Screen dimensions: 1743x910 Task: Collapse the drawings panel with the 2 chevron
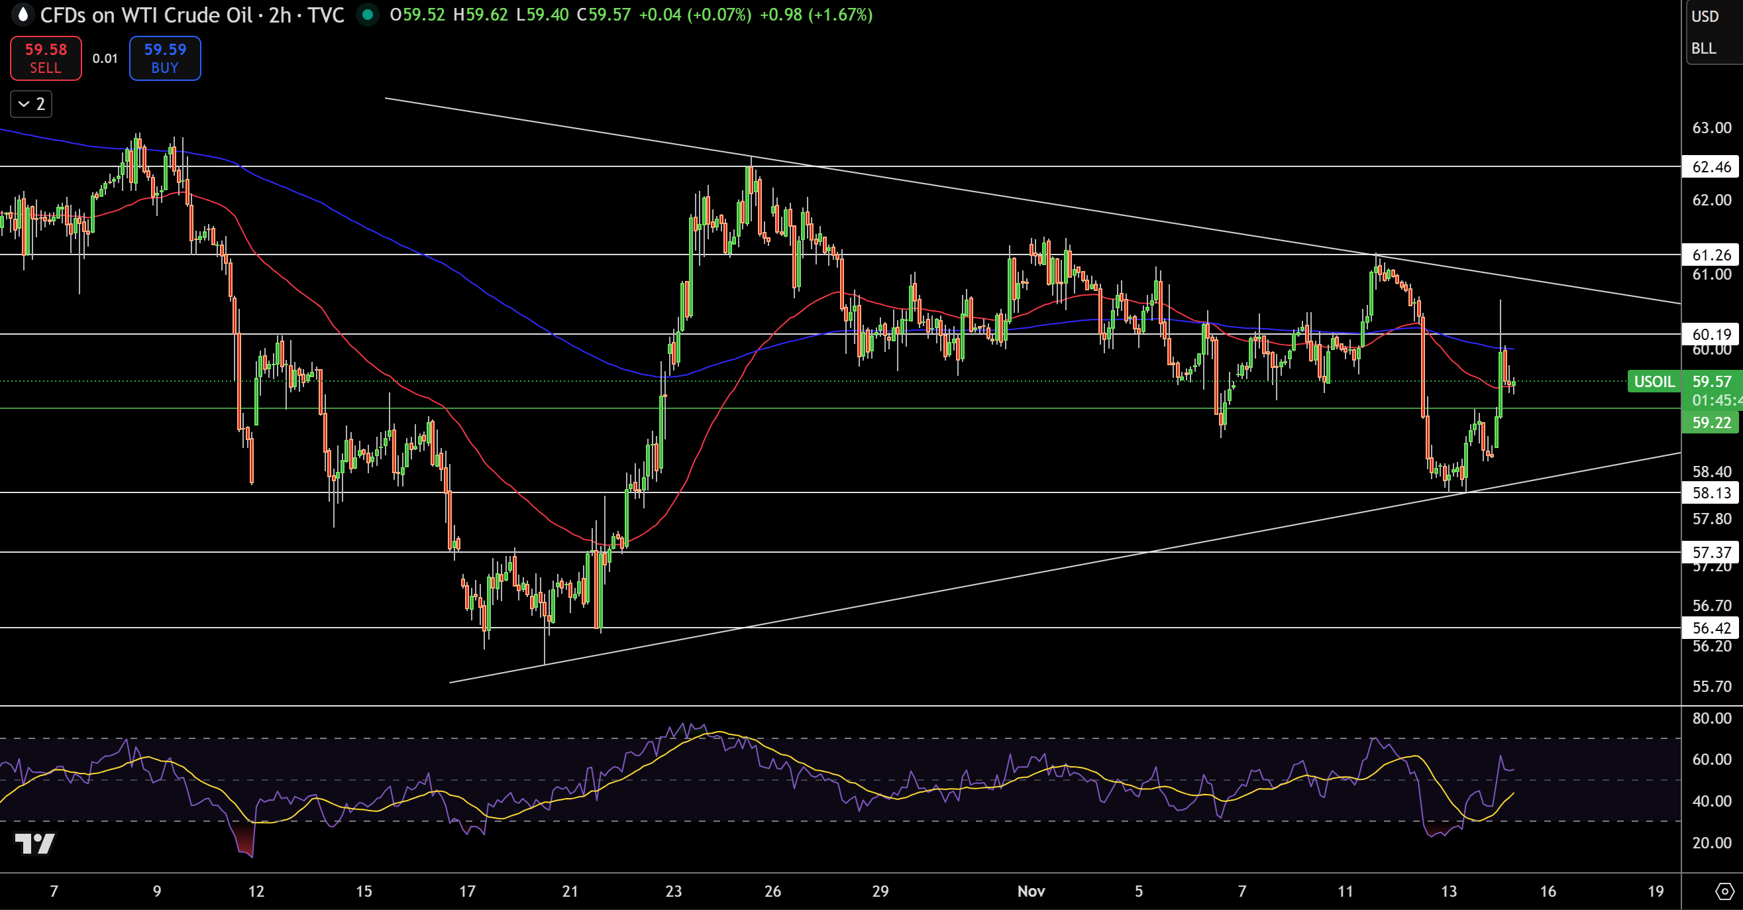(30, 103)
